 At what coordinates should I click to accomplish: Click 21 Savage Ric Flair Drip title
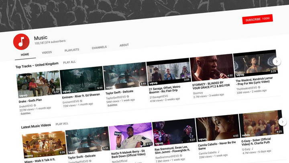click(x=165, y=89)
